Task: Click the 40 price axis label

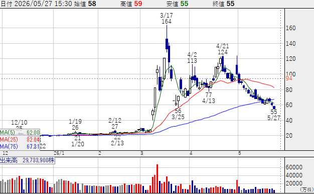Action: [x=289, y=121]
